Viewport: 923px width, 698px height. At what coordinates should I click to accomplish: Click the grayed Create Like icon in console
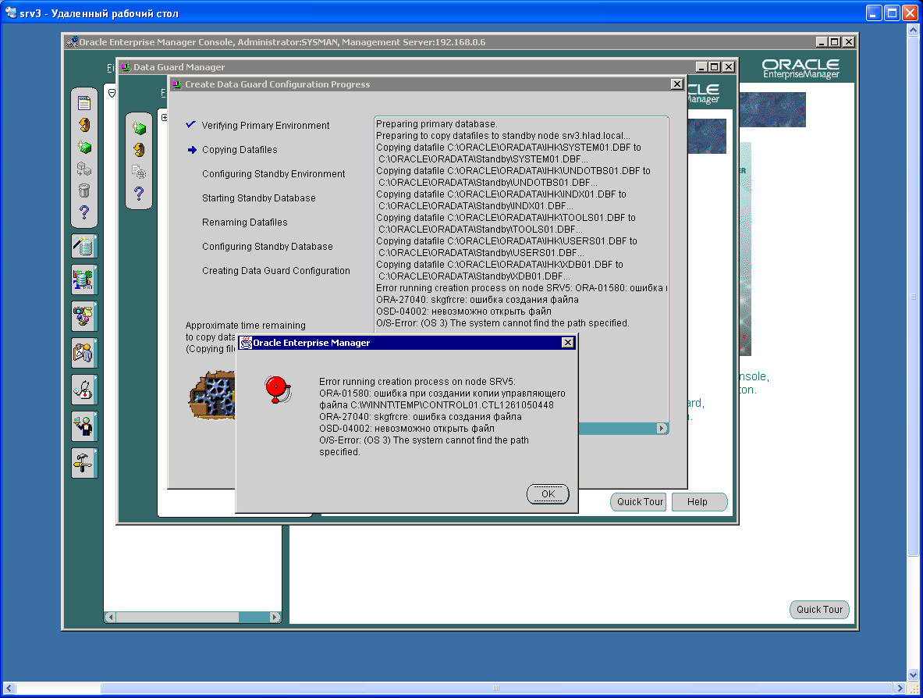coord(84,169)
